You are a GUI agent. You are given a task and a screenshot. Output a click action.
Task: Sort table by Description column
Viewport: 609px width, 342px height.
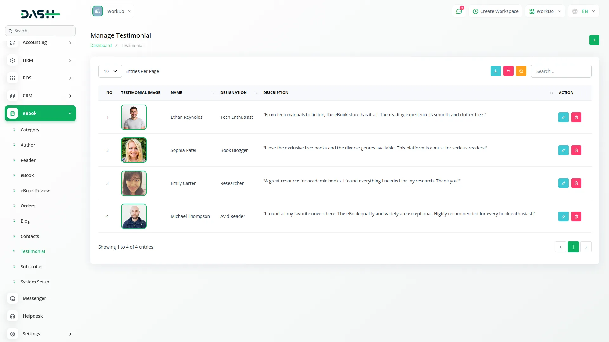(551, 93)
